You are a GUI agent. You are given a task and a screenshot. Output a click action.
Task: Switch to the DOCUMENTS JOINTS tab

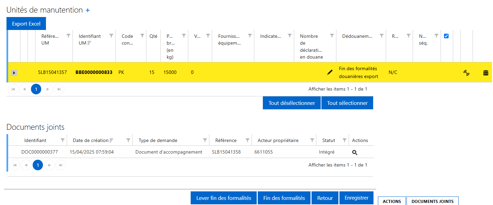click(x=432, y=201)
